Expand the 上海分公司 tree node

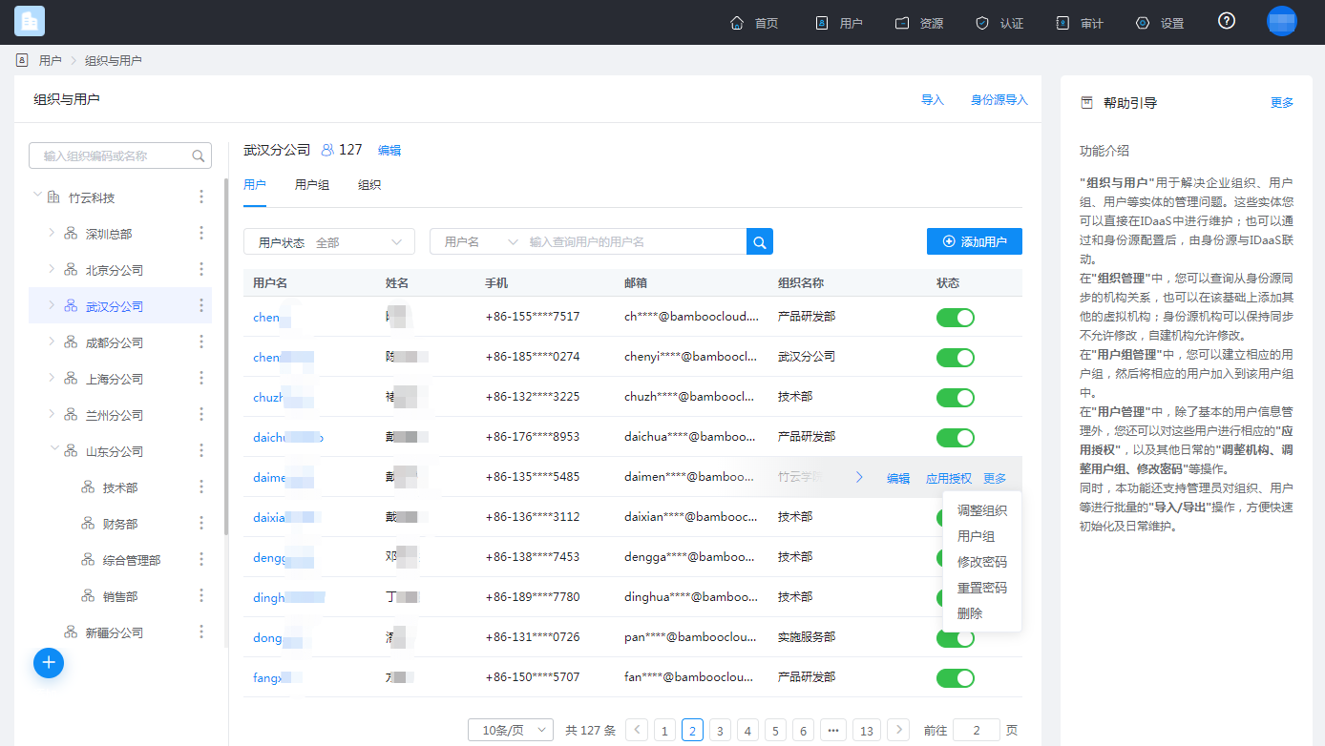coord(51,379)
